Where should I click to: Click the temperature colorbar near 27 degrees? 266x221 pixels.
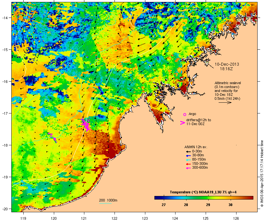tap(163, 198)
